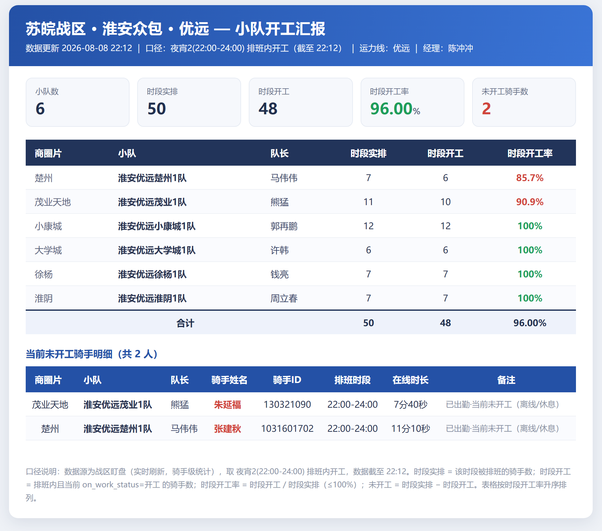Click leader name 许韩
602x531 pixels.
(279, 250)
